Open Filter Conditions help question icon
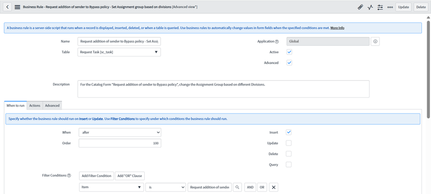The width and height of the screenshot is (431, 194). click(x=69, y=175)
